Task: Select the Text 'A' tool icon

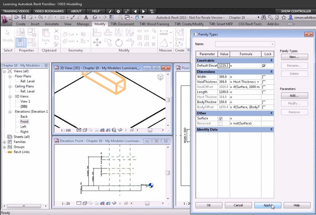Action: pyautogui.click(x=86, y=18)
